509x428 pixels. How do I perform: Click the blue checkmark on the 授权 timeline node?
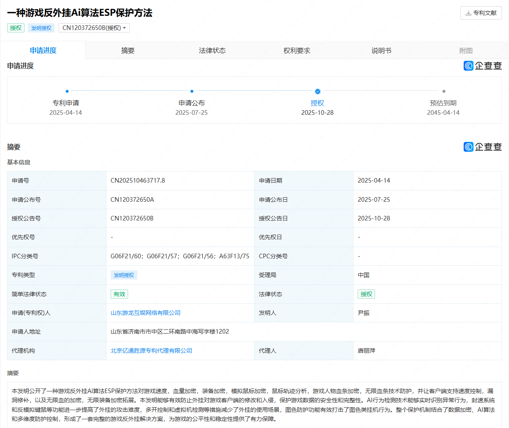pos(317,91)
